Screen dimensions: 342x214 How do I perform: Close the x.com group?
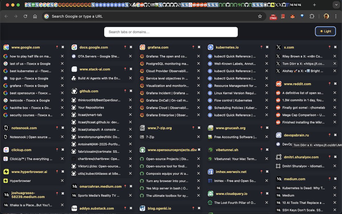click(x=335, y=47)
